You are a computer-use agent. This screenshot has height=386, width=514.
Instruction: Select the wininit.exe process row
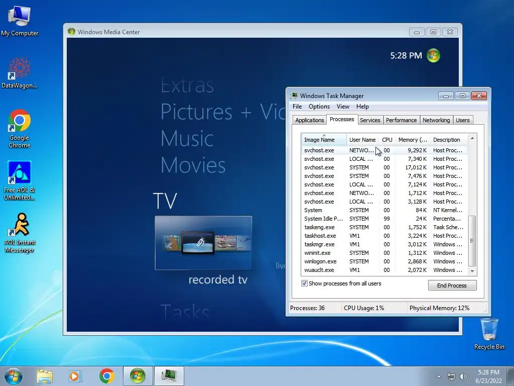[384, 253]
